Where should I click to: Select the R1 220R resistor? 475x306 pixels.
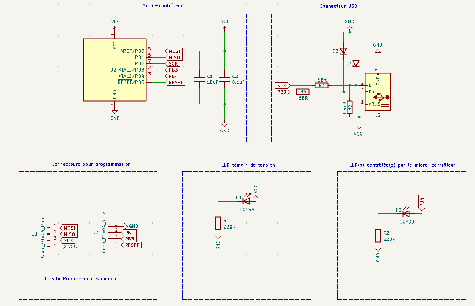(x=218, y=223)
